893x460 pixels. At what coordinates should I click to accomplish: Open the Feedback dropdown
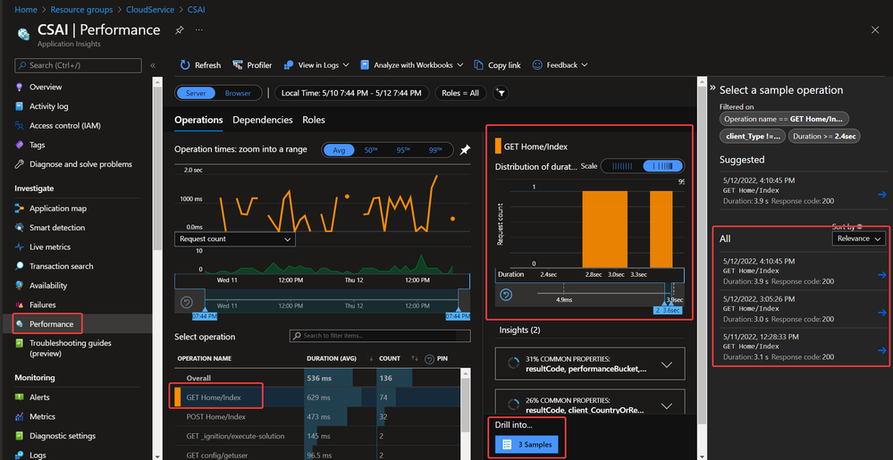pos(560,65)
